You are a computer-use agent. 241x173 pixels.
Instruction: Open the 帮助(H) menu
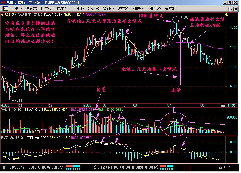[171, 8]
